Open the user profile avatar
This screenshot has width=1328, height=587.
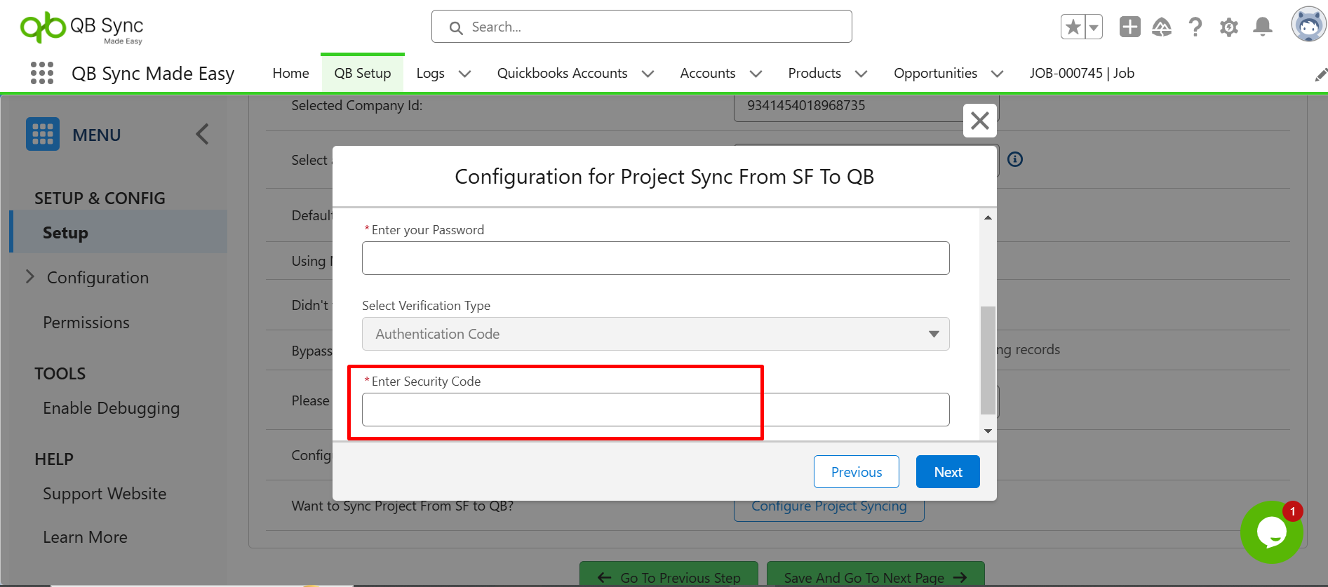coord(1308,26)
